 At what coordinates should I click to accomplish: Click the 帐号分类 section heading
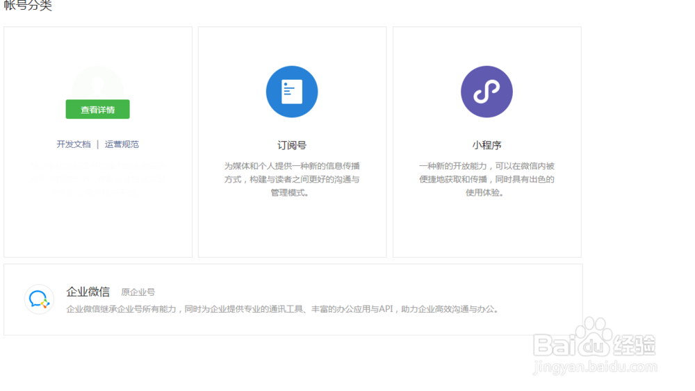point(28,6)
